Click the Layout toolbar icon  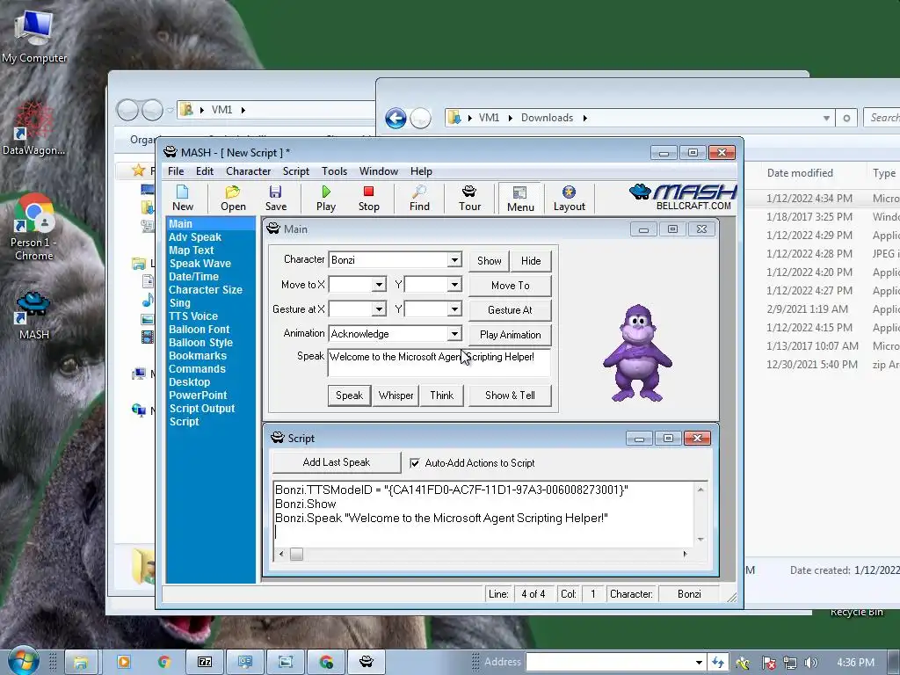click(569, 198)
